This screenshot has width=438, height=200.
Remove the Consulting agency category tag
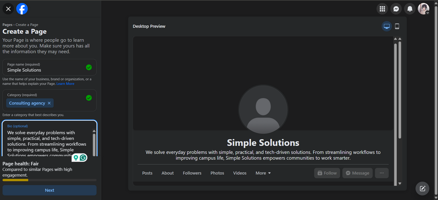pos(49,103)
